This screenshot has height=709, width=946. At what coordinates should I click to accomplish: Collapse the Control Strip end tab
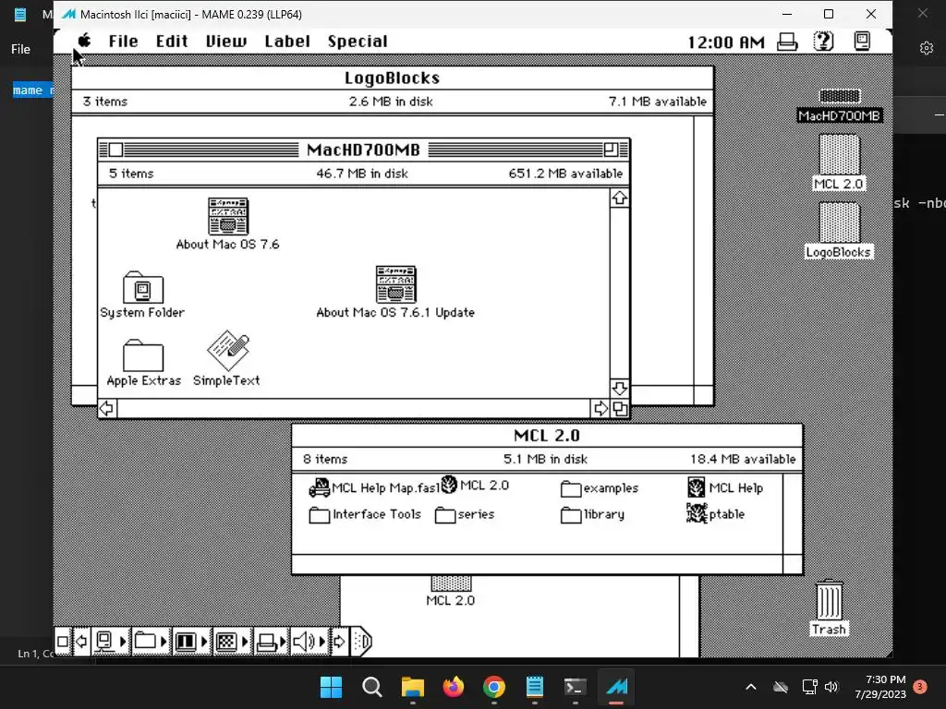(x=361, y=642)
